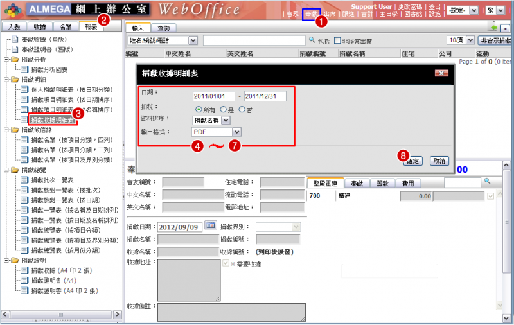Click icon of 捐獻名單（按項目分類，四列）

[x=24, y=140]
